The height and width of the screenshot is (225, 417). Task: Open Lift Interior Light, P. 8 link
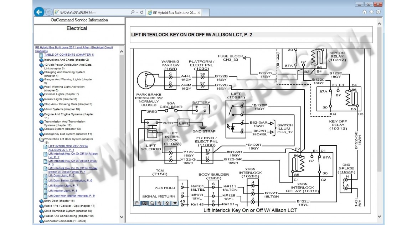coord(63,191)
